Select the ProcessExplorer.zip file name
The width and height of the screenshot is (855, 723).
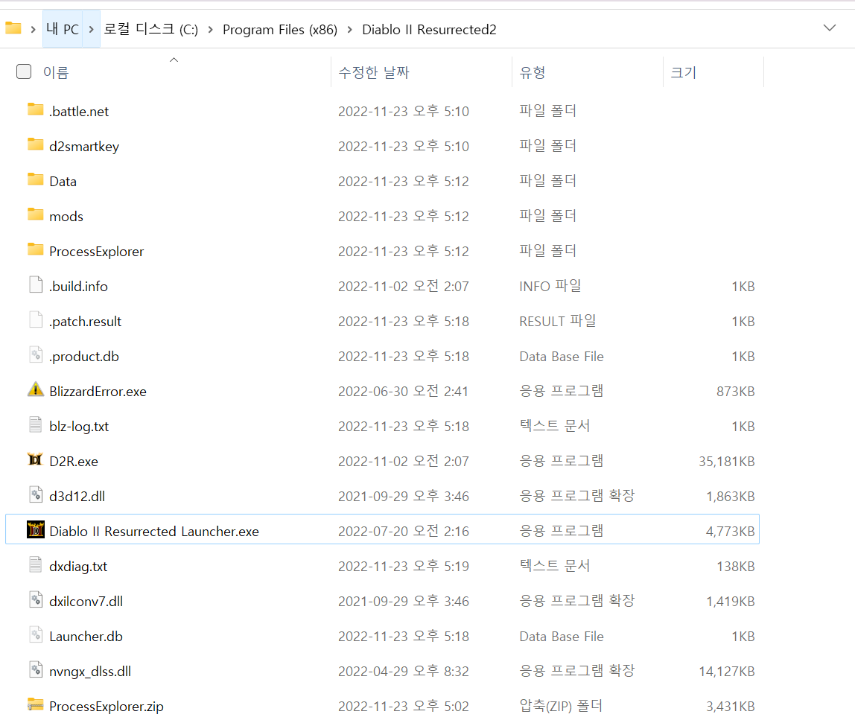[107, 706]
